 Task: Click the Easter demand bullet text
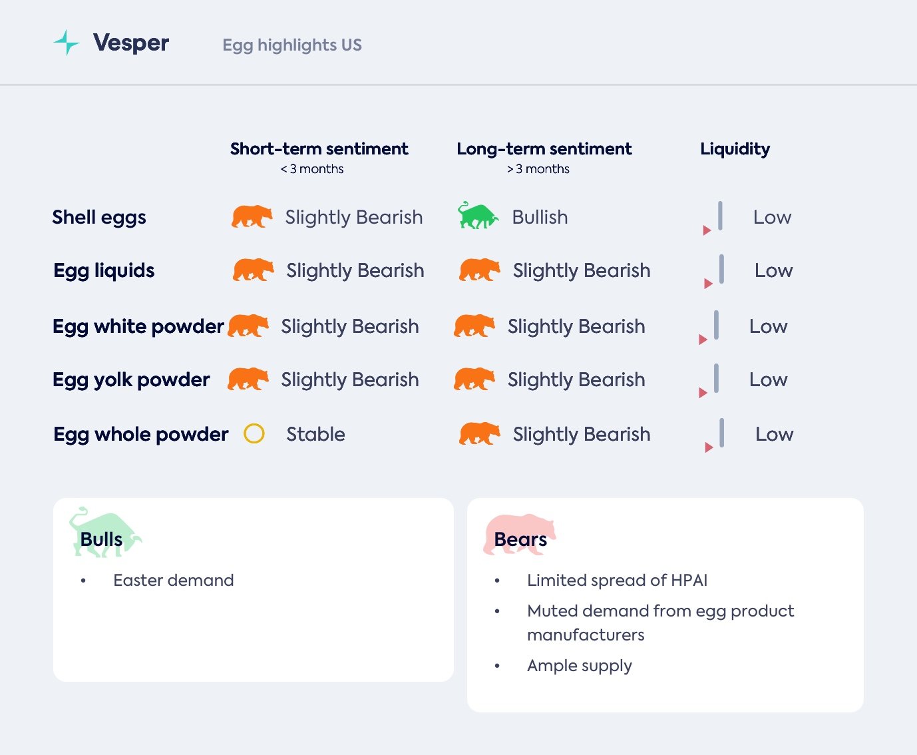pyautogui.click(x=174, y=581)
